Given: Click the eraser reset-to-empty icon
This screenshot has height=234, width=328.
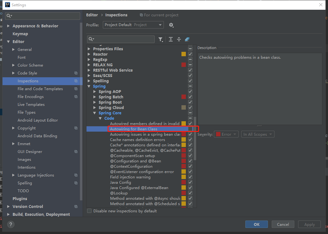Looking at the screenshot, I should coord(187,39).
